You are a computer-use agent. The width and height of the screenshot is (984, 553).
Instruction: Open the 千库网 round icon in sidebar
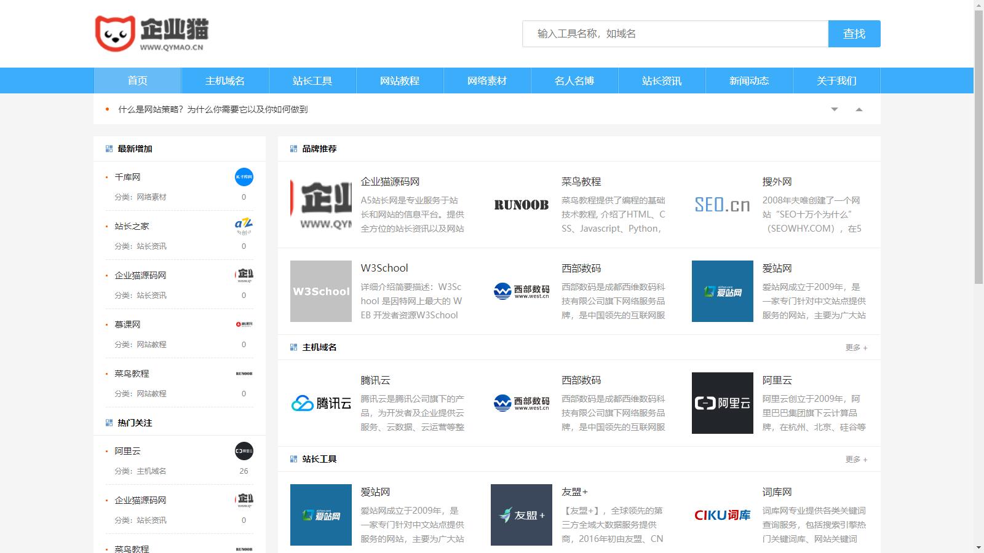(244, 177)
